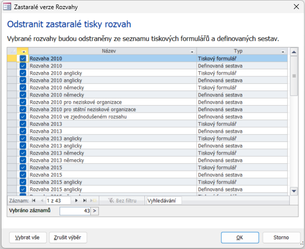Click the scroll down arrow of the list

point(294,191)
